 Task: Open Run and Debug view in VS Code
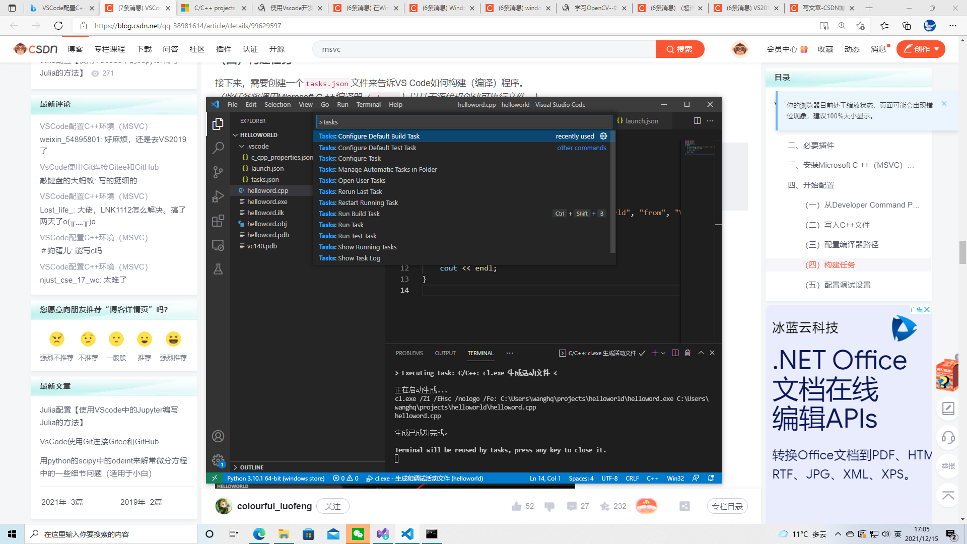coord(218,196)
